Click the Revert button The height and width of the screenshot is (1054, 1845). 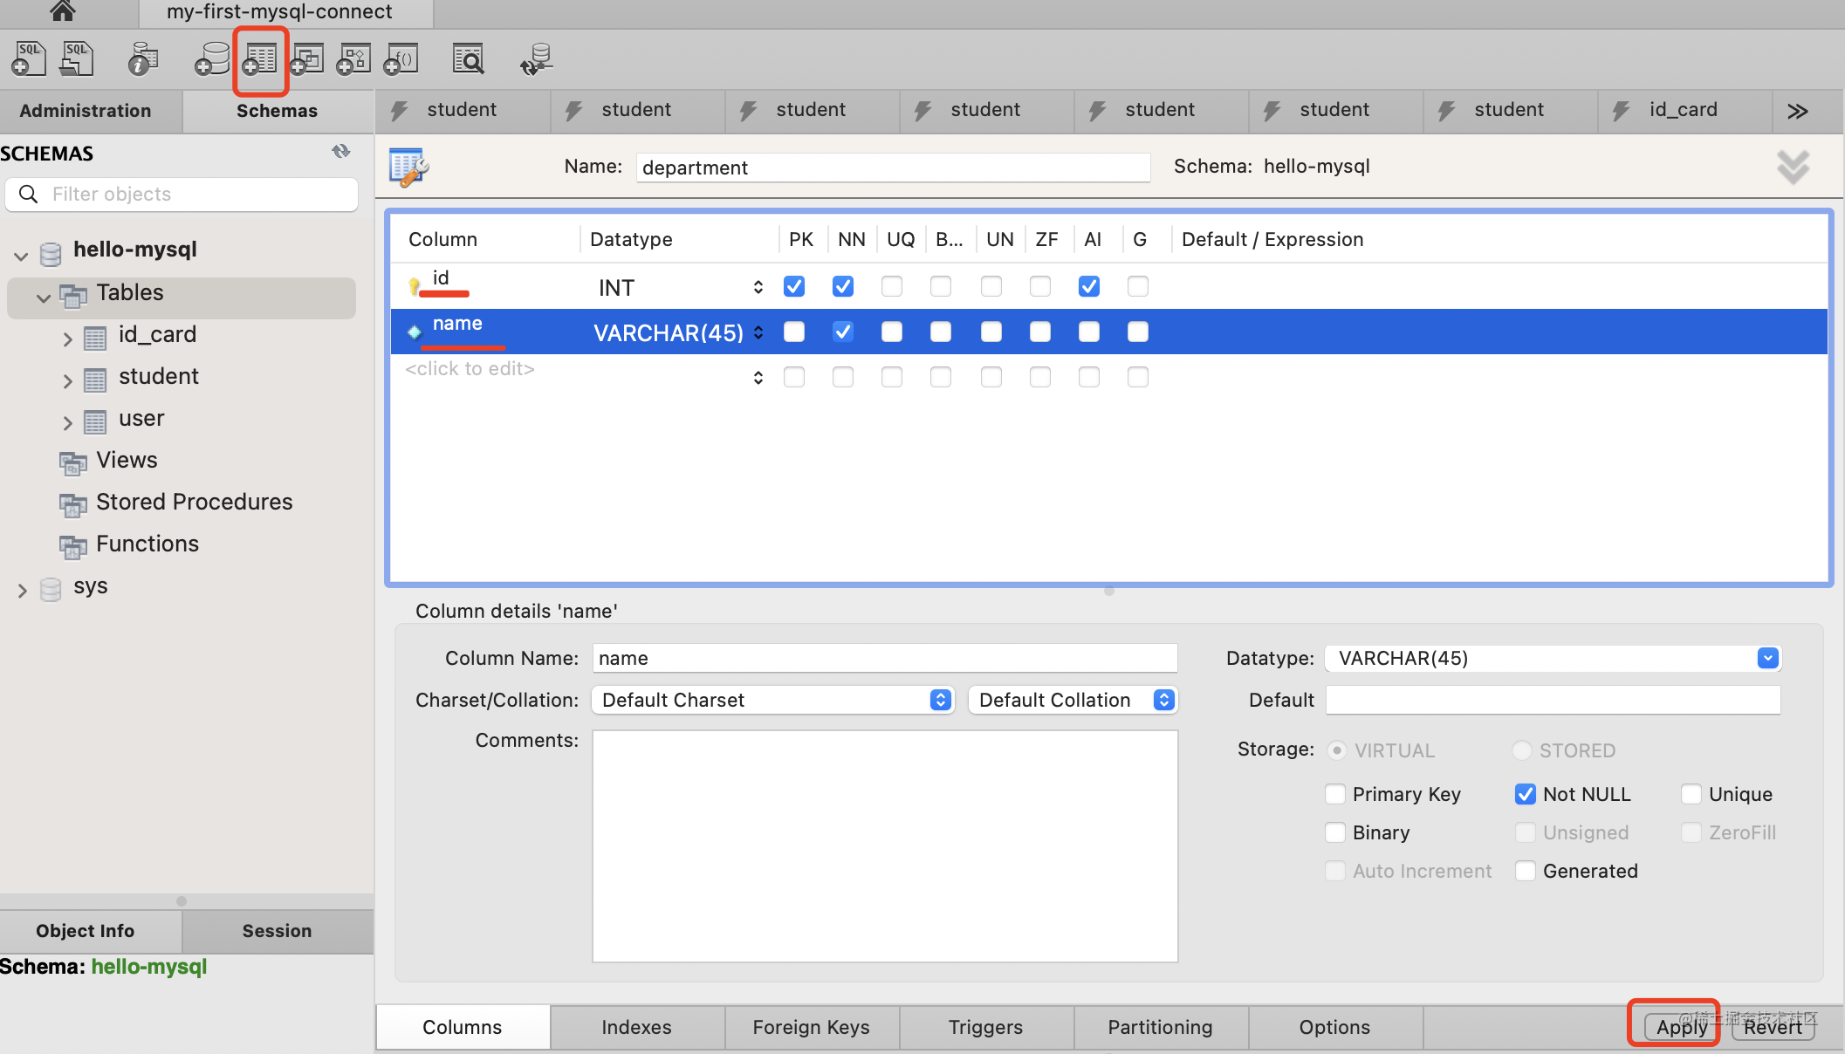coord(1773,1027)
